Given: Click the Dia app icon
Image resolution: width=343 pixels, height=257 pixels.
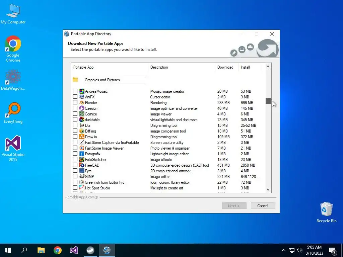Looking at the screenshot, I should click(82, 125).
